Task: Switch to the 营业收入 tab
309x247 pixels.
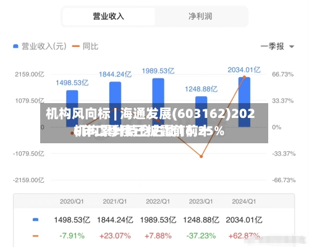Action: (108, 17)
